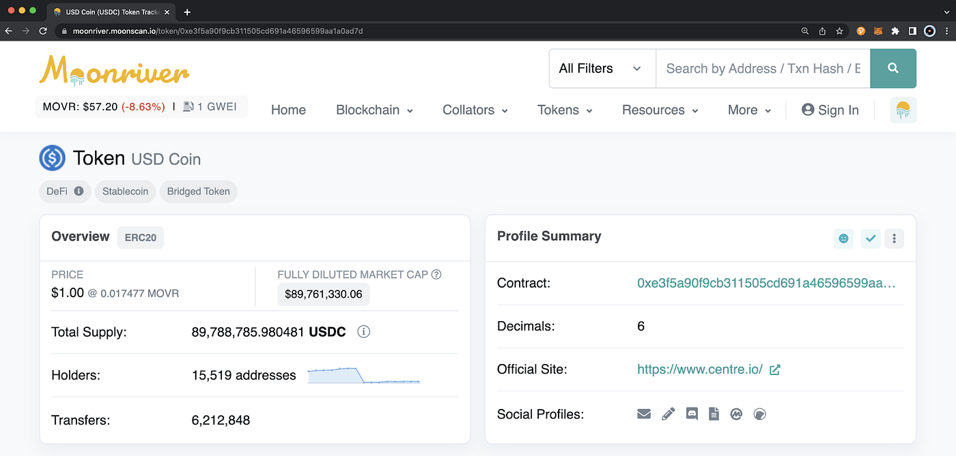Click the CoinMarketCap profile icon
Viewport: 956px width, 456px height.
[736, 414]
